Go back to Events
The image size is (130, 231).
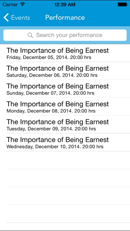pyautogui.click(x=17, y=17)
